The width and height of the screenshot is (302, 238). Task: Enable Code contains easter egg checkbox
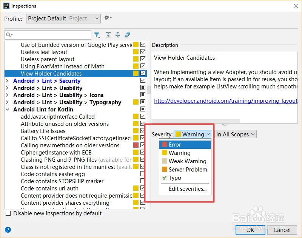pos(143,174)
